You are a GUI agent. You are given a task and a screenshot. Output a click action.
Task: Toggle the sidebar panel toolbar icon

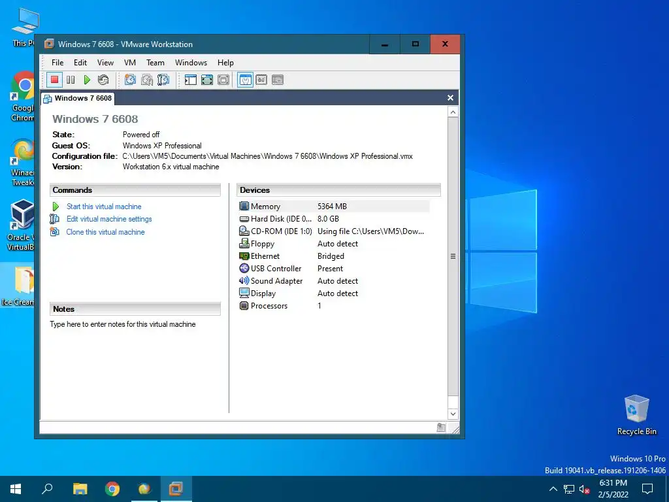(x=191, y=80)
